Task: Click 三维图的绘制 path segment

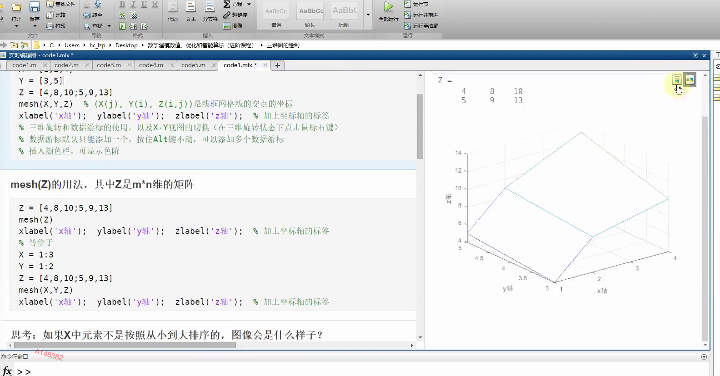Action: pos(283,45)
